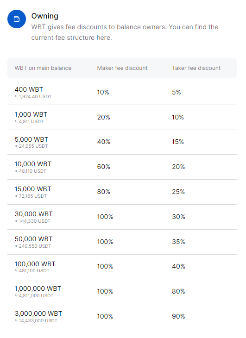The height and width of the screenshot is (338, 246).
Task: Click the 80% taker discount value
Action: pos(178,291)
